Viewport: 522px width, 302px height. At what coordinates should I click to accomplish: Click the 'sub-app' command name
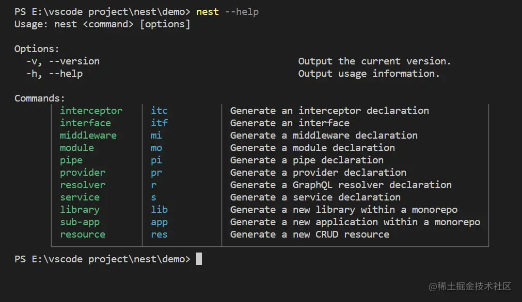tap(80, 222)
